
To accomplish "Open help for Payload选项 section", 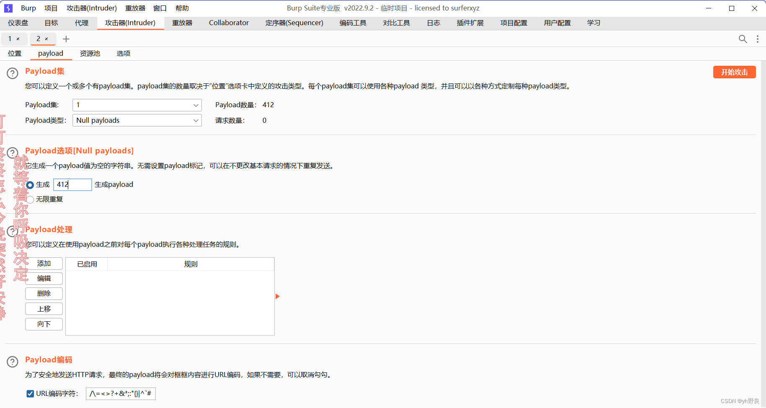I will pos(13,152).
